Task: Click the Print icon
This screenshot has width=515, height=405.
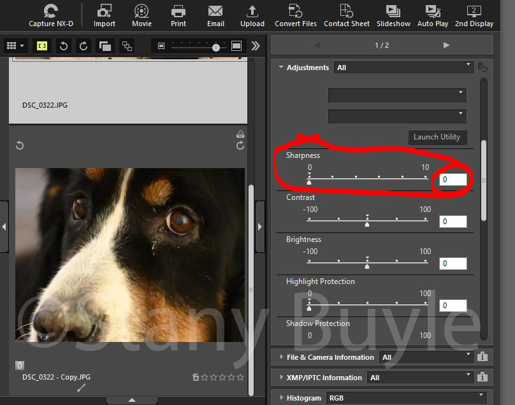Action: click(178, 15)
